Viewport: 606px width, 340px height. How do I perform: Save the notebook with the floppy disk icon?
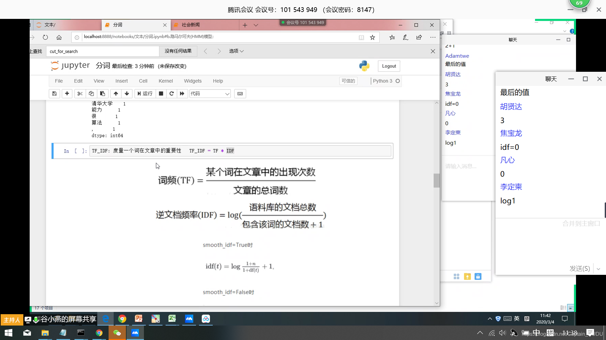[54, 93]
